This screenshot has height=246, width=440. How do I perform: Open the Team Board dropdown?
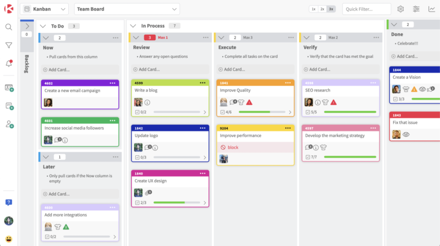tap(127, 9)
